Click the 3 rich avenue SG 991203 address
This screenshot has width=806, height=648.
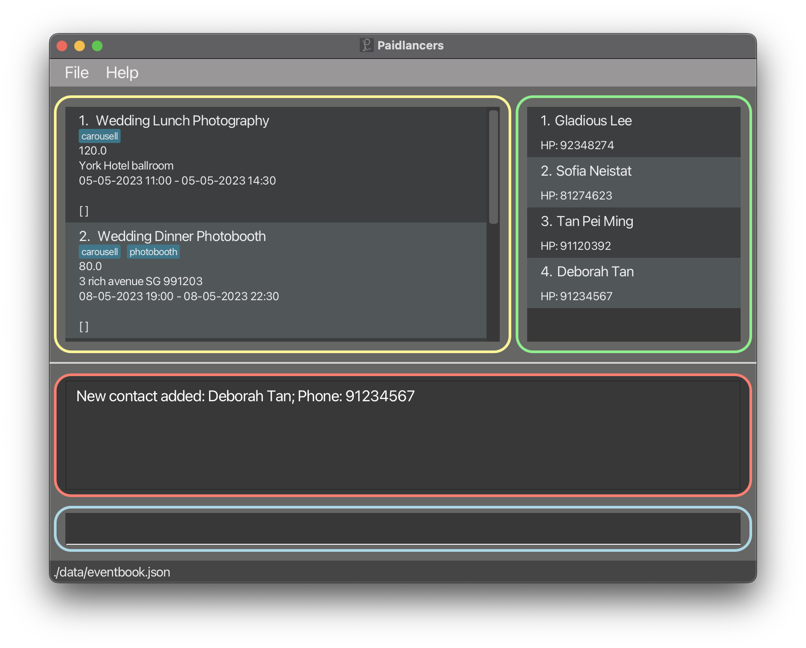[141, 281]
